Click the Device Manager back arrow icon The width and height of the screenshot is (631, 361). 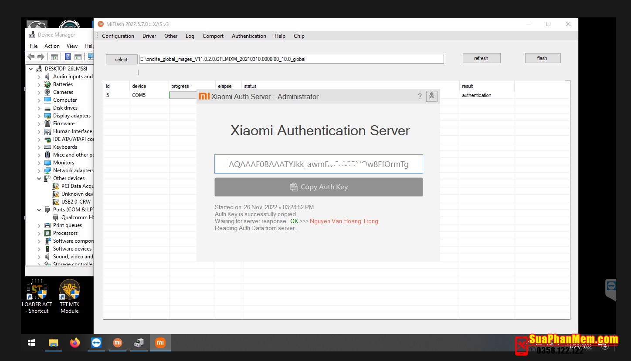[x=31, y=57]
